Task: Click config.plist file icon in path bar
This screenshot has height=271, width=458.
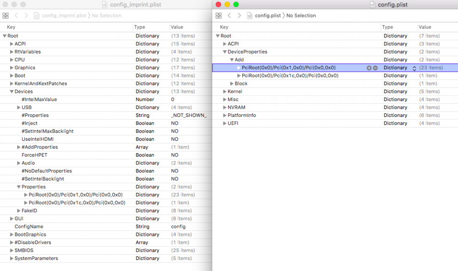Action: (250, 16)
